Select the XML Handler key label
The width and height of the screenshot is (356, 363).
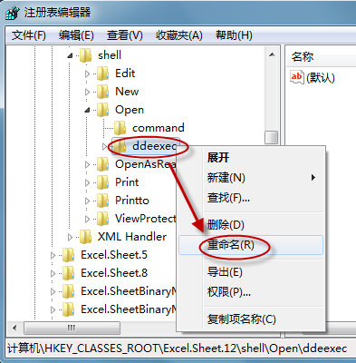tap(132, 237)
